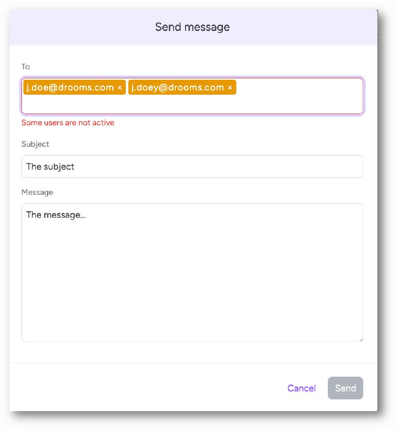This screenshot has height=430, width=397.
Task: Remove j.doey@drooms.com recipient with its x icon
Action: 230,88
